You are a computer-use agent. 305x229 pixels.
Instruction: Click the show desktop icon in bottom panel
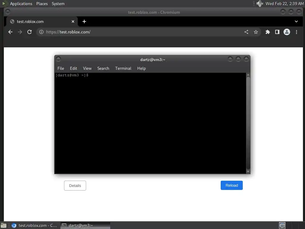coord(4,225)
